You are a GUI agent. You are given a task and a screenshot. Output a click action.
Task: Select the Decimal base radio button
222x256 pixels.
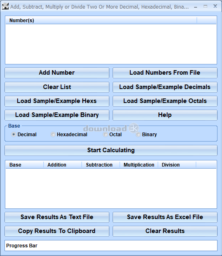coord(14,135)
